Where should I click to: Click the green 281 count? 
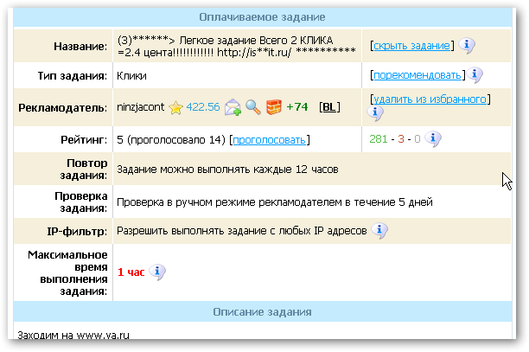[377, 138]
